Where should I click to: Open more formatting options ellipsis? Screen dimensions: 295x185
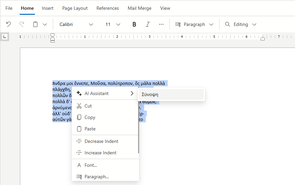point(161,24)
